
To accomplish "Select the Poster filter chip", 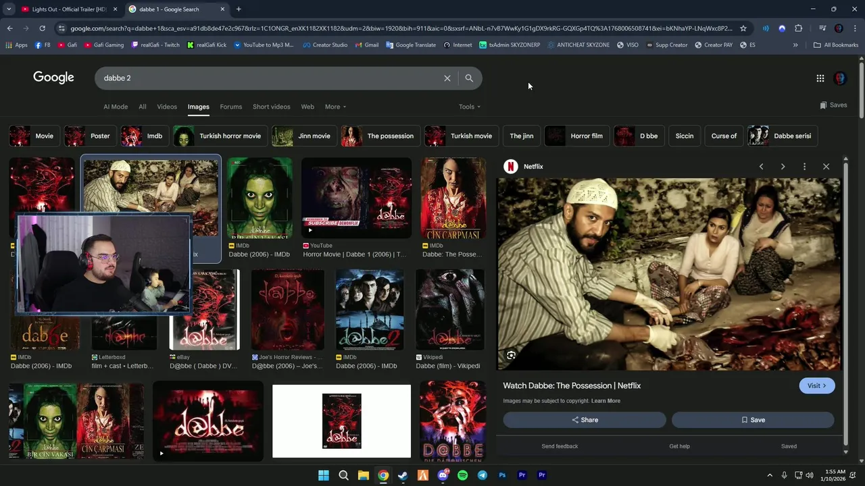I will click(90, 136).
